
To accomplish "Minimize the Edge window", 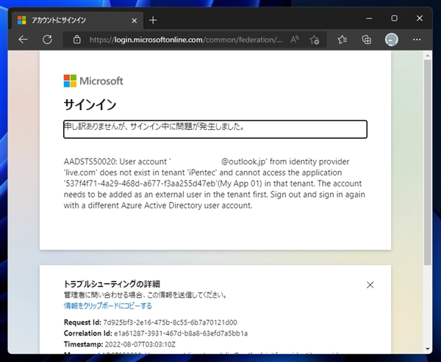I will (x=369, y=18).
